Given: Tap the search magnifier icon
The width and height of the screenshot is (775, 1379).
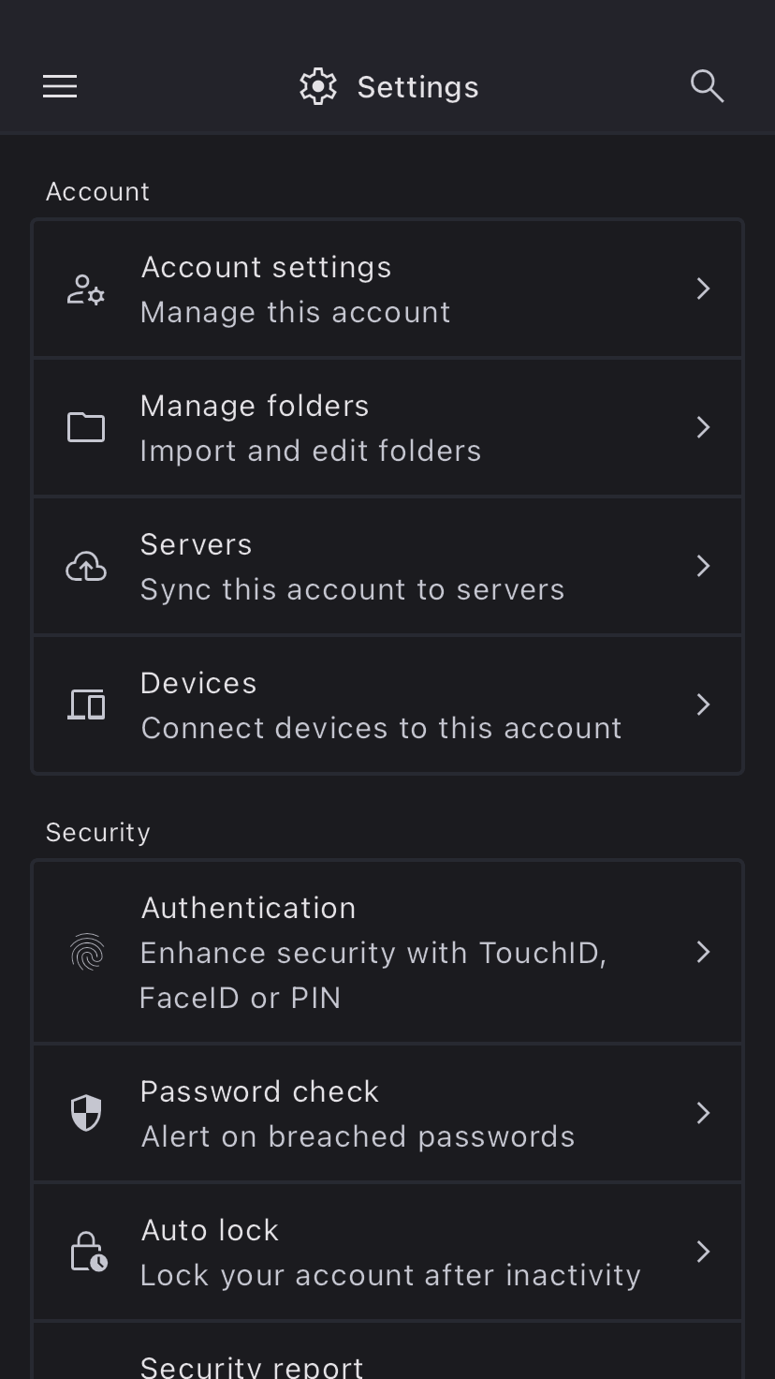Looking at the screenshot, I should [707, 86].
